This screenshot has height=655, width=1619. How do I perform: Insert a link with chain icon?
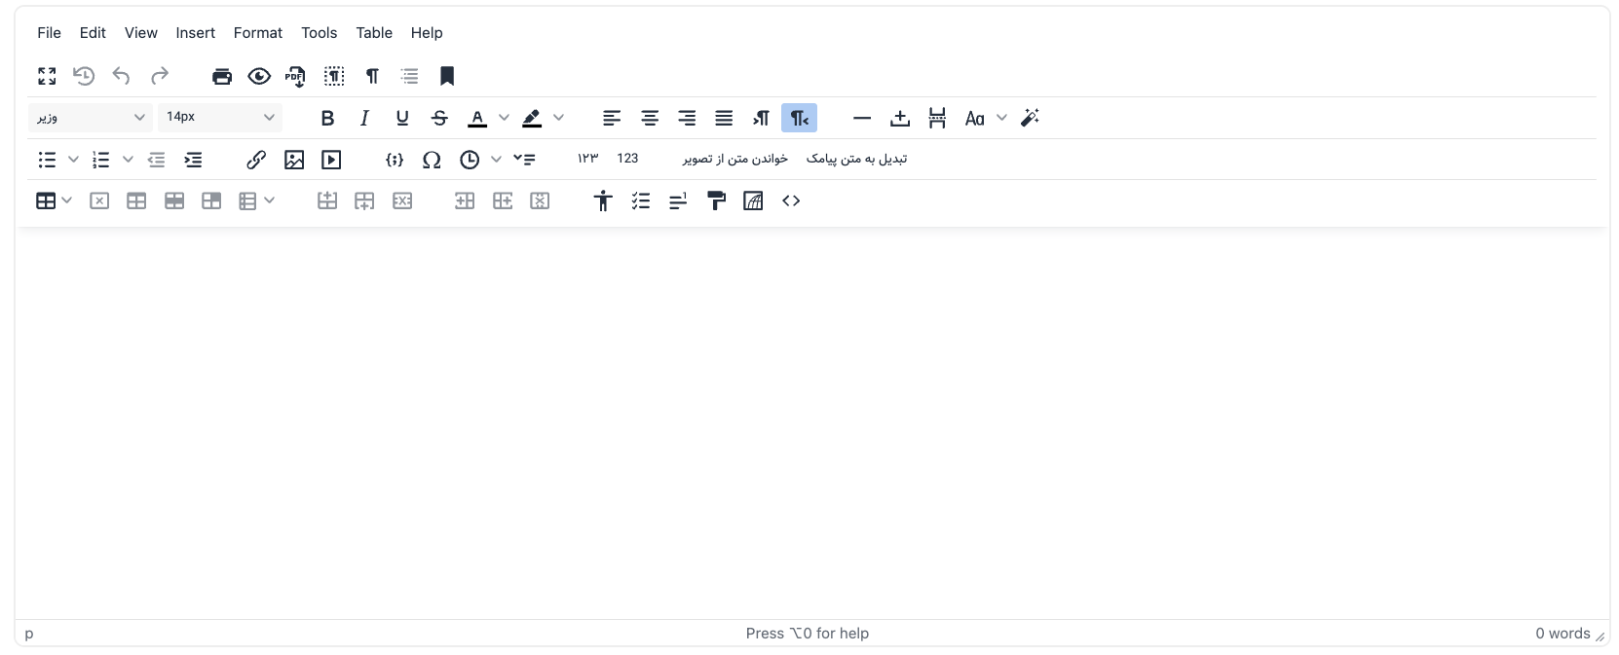coord(256,160)
